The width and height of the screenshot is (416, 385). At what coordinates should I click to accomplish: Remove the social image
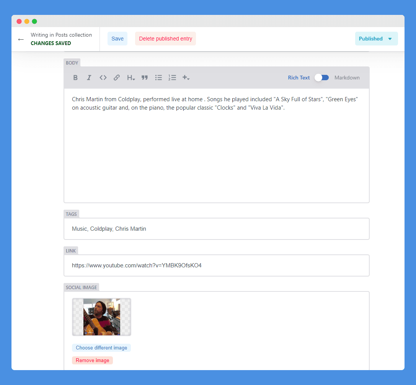[92, 360]
